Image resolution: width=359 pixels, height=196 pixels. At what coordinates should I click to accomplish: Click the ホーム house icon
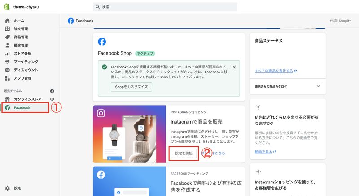(x=7, y=21)
